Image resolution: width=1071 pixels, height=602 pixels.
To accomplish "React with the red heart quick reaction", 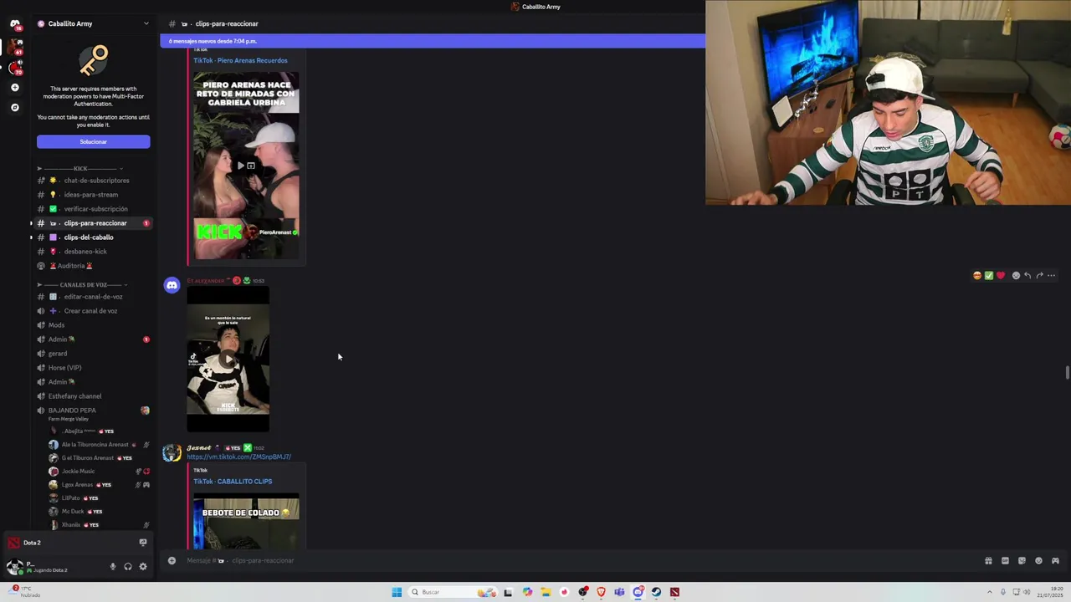I will point(1000,275).
